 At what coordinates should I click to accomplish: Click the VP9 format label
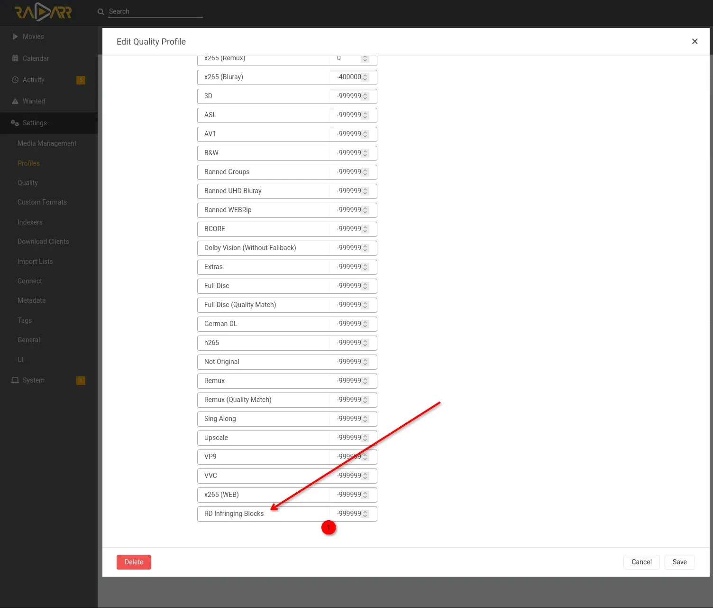pyautogui.click(x=210, y=457)
